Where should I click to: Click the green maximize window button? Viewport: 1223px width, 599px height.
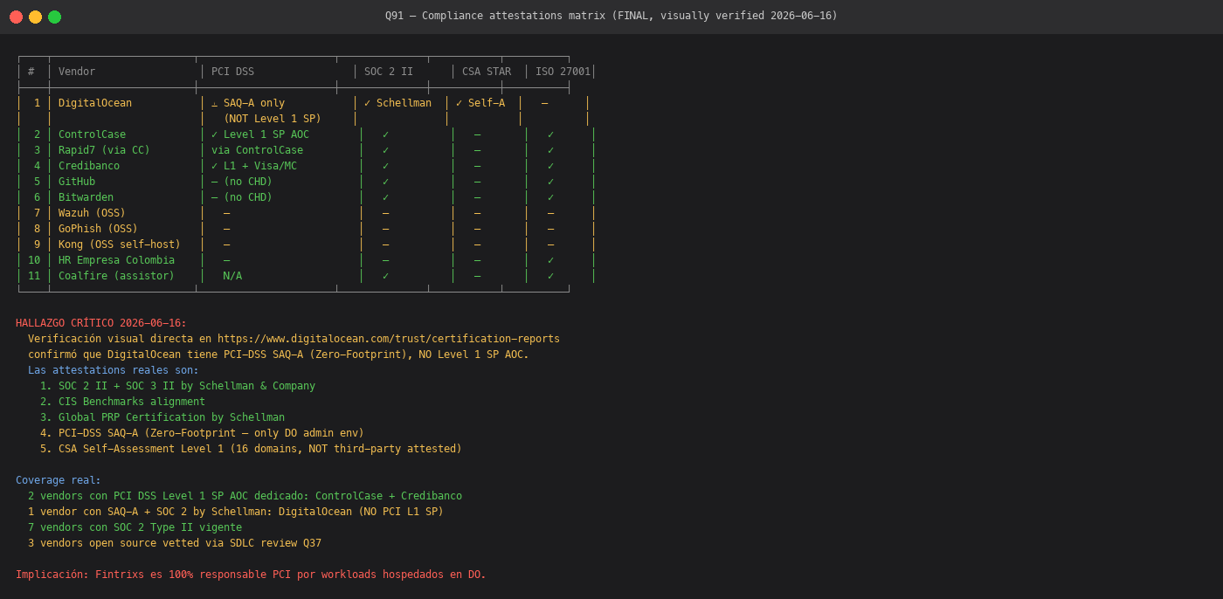54,17
